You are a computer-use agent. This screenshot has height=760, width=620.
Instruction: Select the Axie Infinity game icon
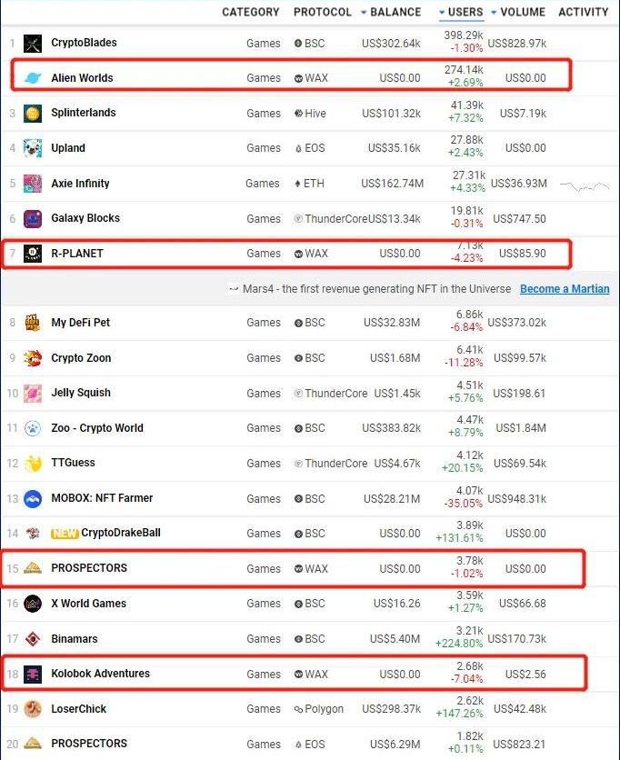pyautogui.click(x=33, y=184)
